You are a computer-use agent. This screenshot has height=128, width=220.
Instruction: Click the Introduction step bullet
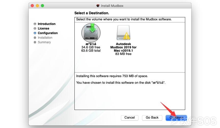tap(35, 24)
